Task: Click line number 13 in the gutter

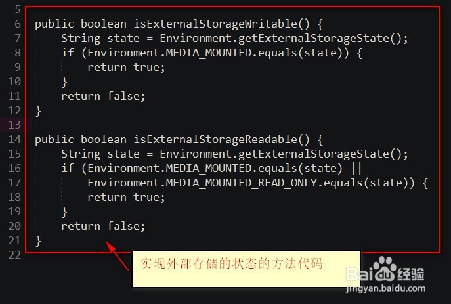Action: coord(14,125)
